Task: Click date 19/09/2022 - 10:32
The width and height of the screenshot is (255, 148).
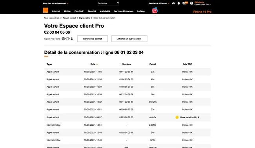Action: (x=93, y=102)
